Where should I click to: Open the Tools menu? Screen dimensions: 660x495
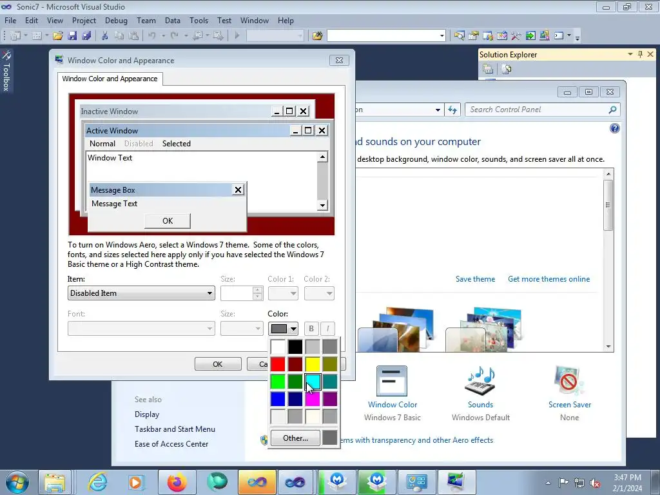[199, 21]
